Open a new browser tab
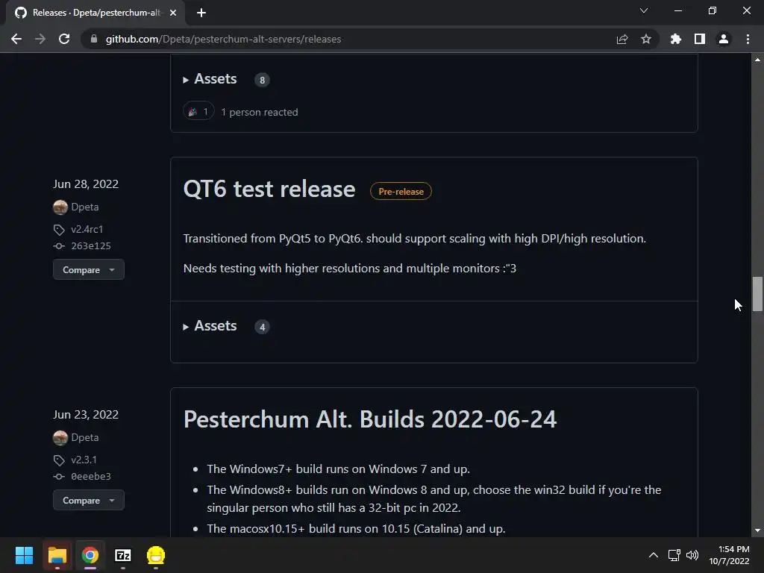Screen dimensions: 764x573 point(201,13)
